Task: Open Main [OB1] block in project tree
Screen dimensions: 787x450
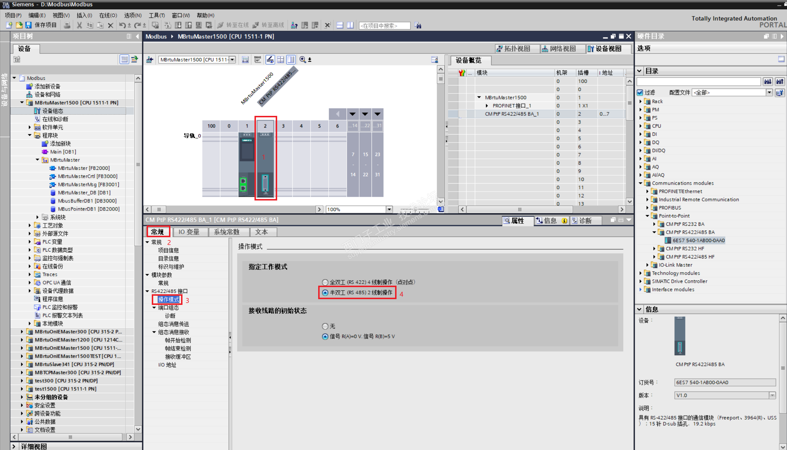Action: pyautogui.click(x=63, y=152)
